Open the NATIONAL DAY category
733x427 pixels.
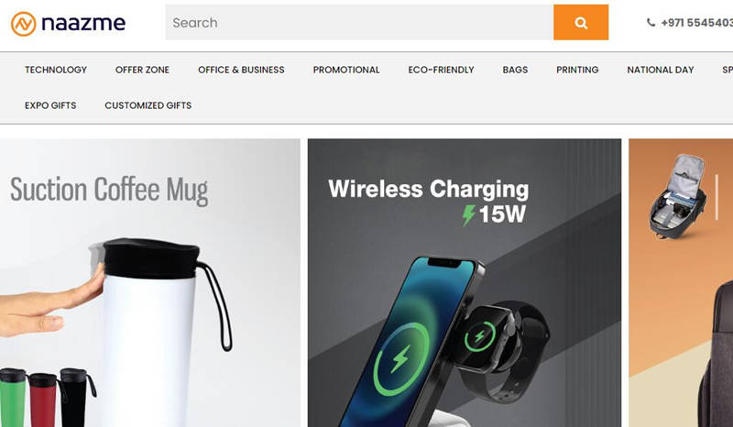(660, 70)
